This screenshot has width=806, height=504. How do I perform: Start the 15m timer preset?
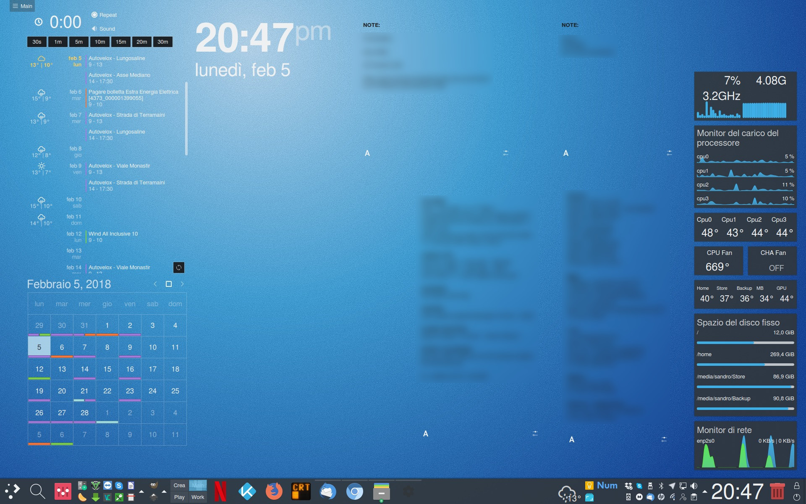tap(121, 42)
